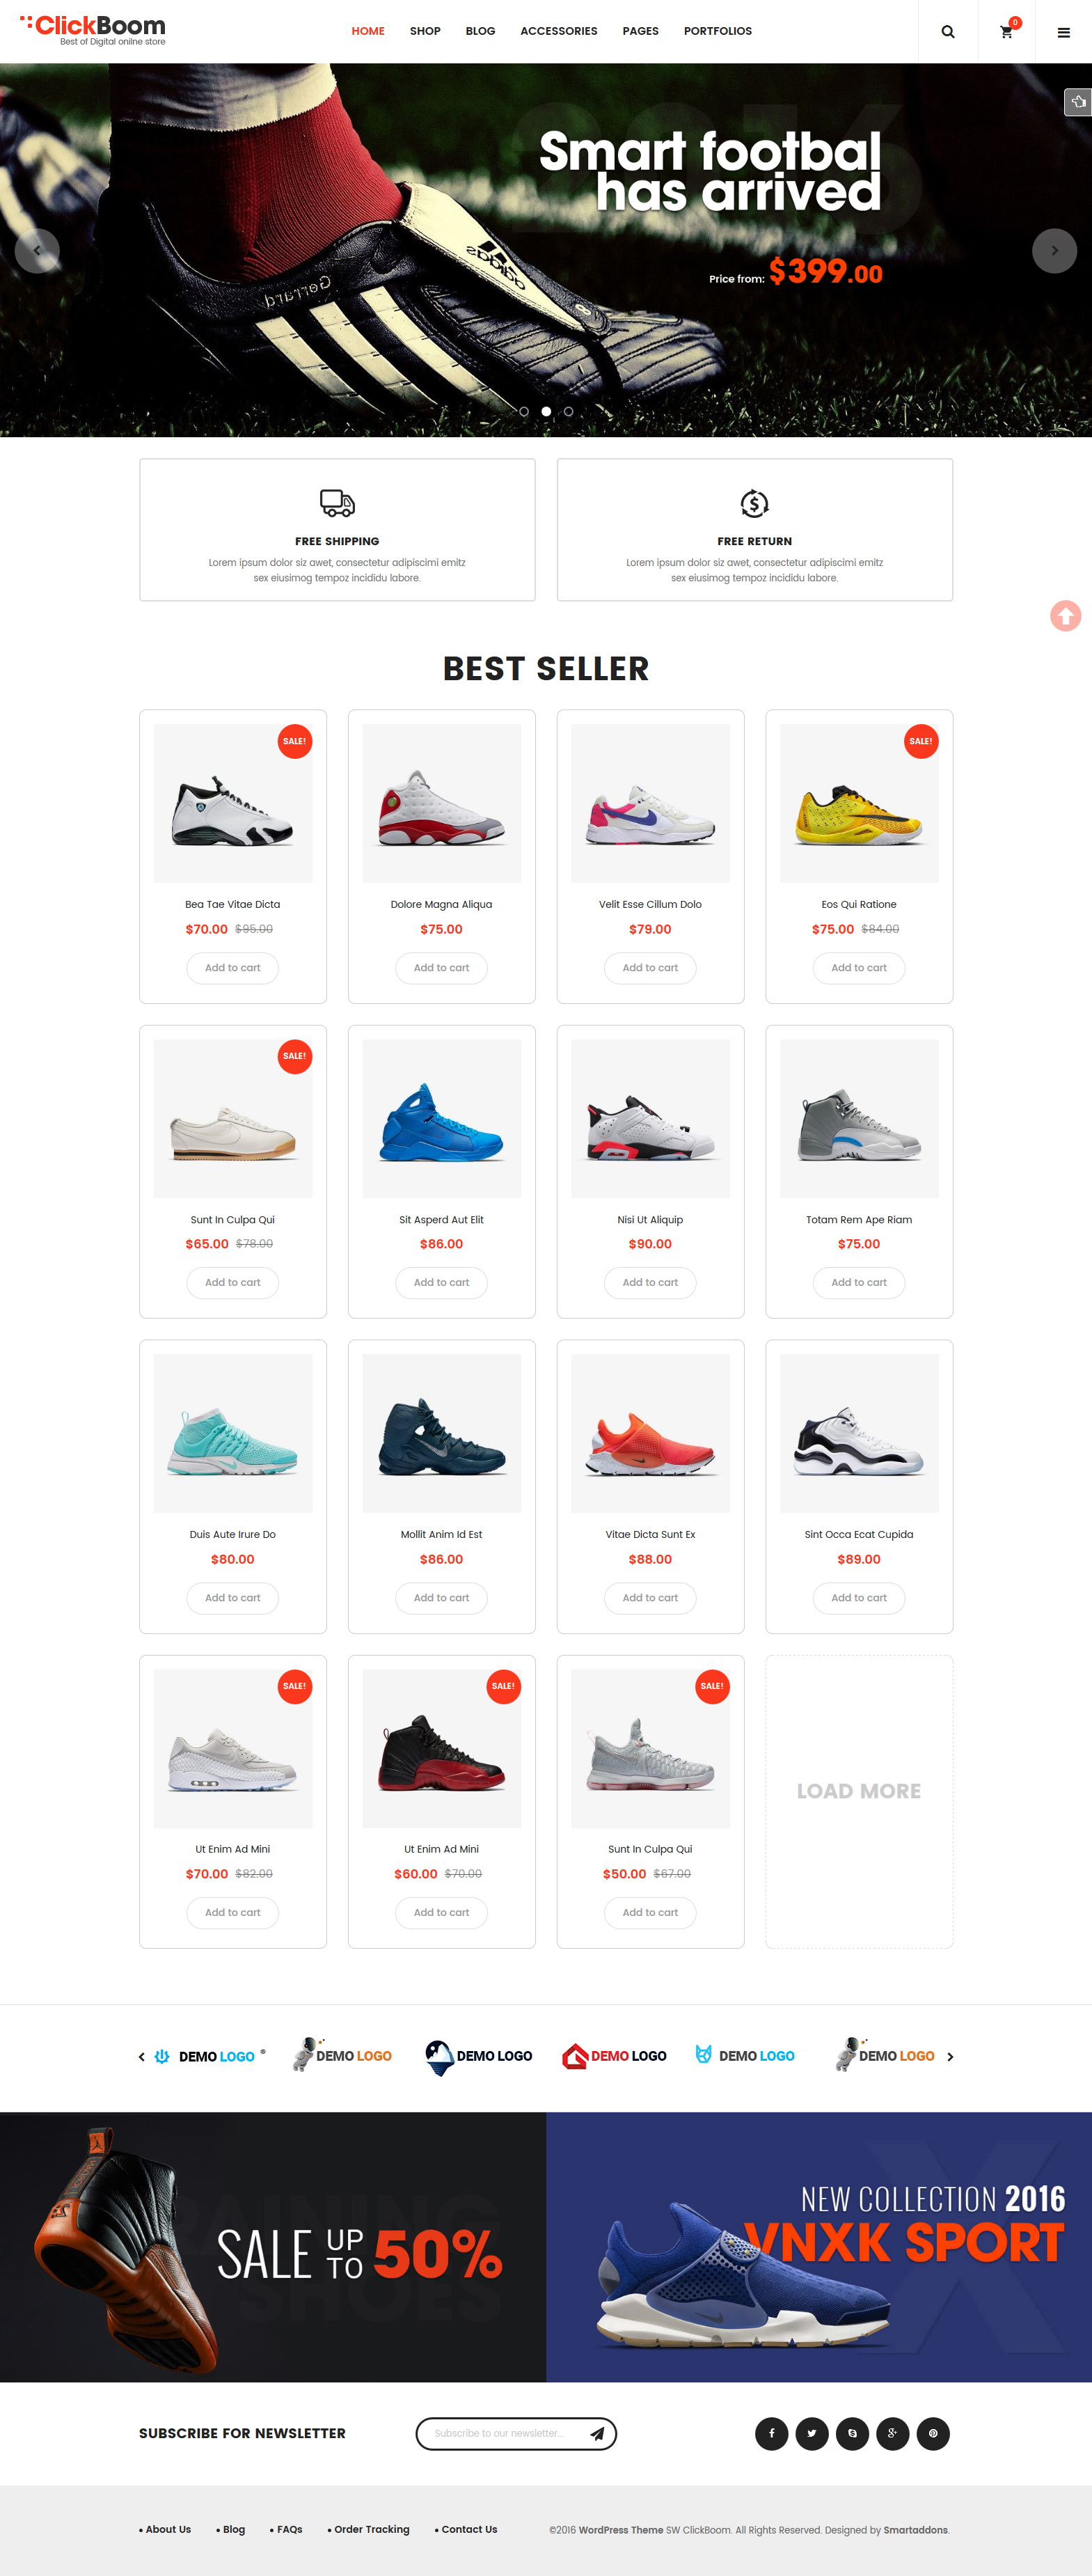
Task: Advance brand logo carousel right arrow
Action: click(950, 2057)
